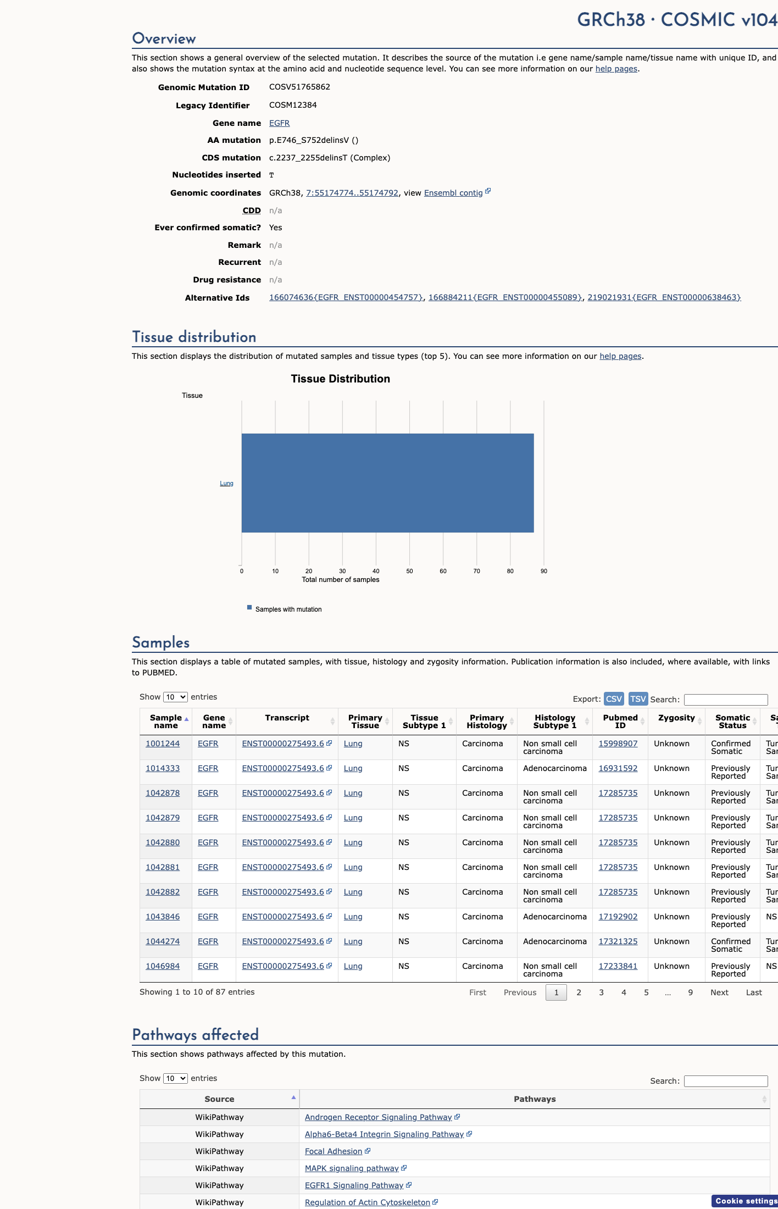This screenshot has width=778, height=1209.
Task: Open Pubmed ID 15998907
Action: (x=618, y=744)
